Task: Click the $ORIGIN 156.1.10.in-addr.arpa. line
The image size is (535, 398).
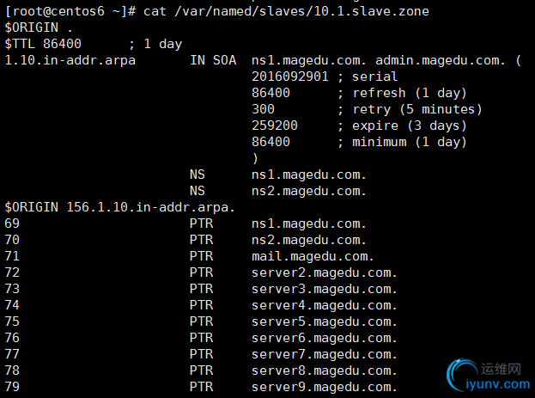Action: [119, 207]
